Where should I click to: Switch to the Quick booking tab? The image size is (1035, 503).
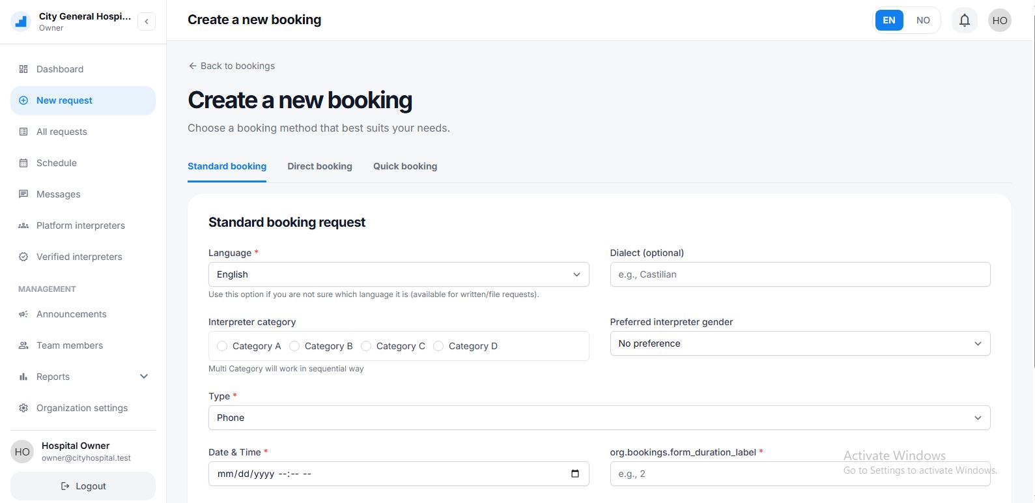(x=404, y=166)
